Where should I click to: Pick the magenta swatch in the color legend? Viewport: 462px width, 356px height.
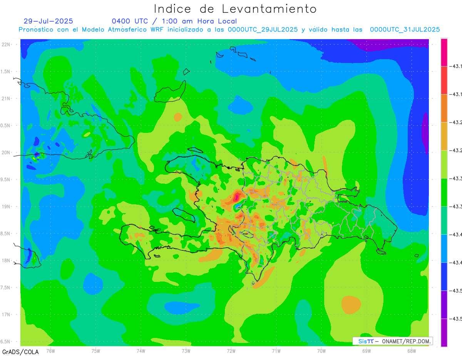pos(444,53)
